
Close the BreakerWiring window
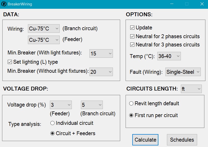[x=202, y=4]
